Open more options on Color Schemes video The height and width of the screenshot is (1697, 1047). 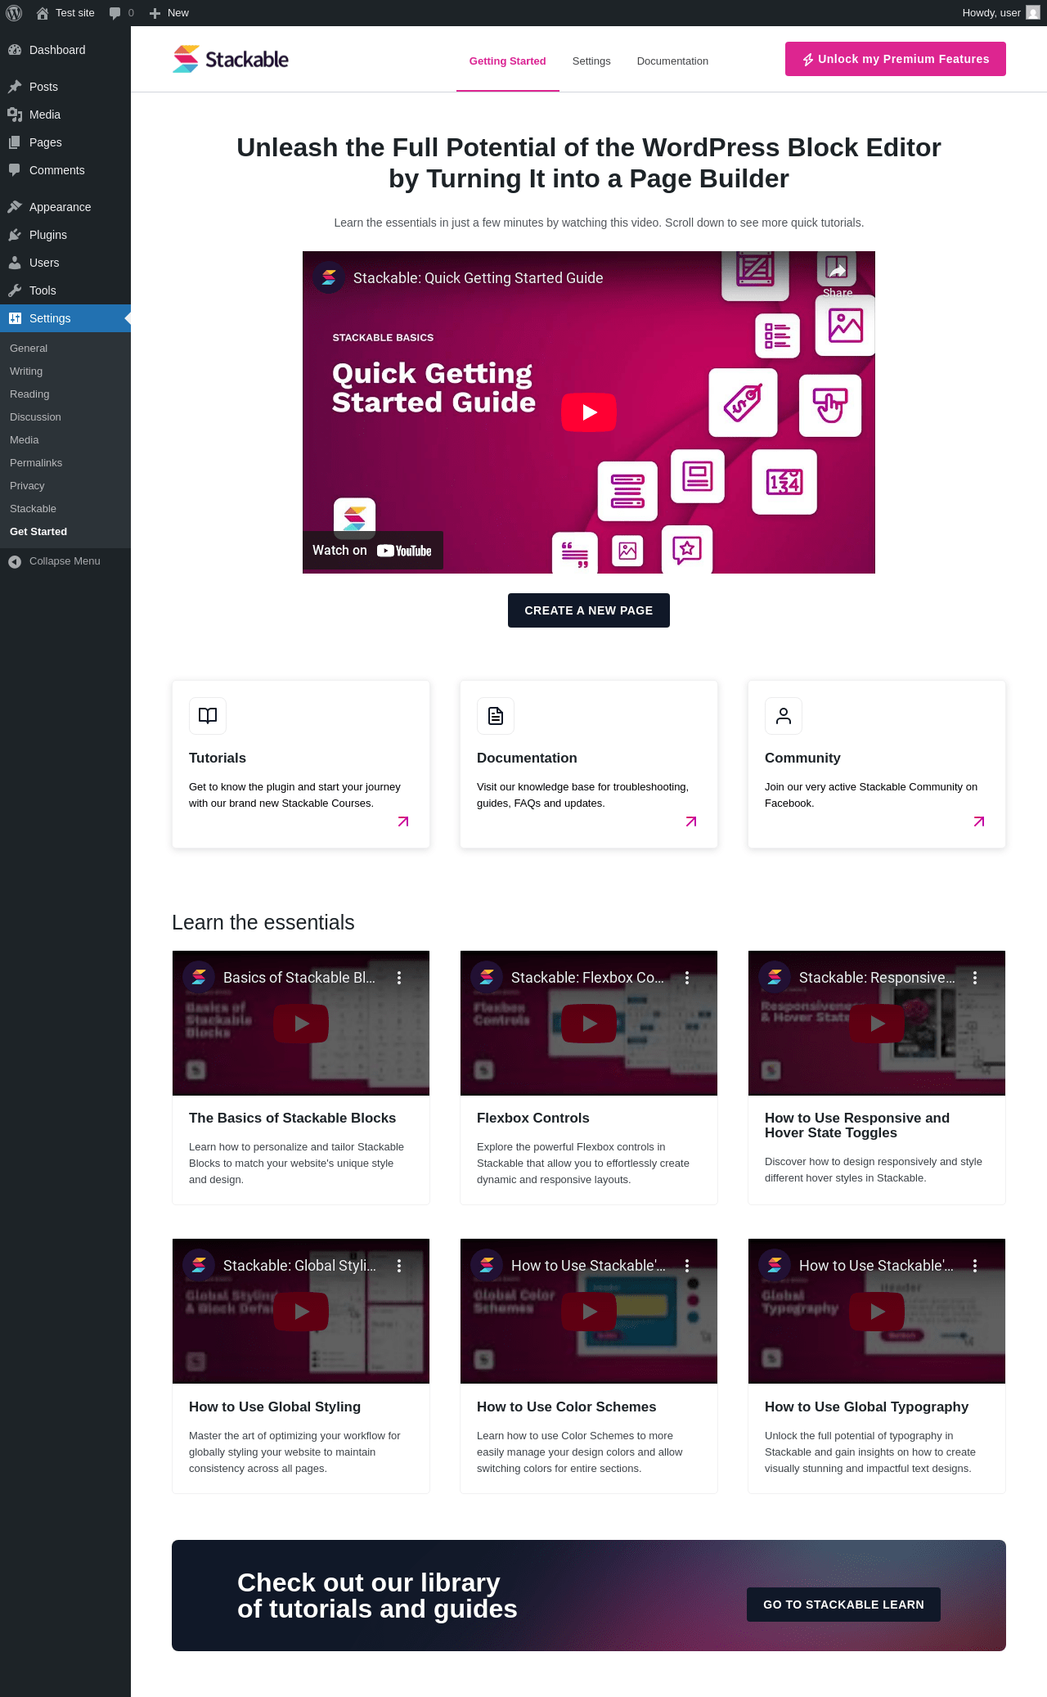tap(687, 1266)
